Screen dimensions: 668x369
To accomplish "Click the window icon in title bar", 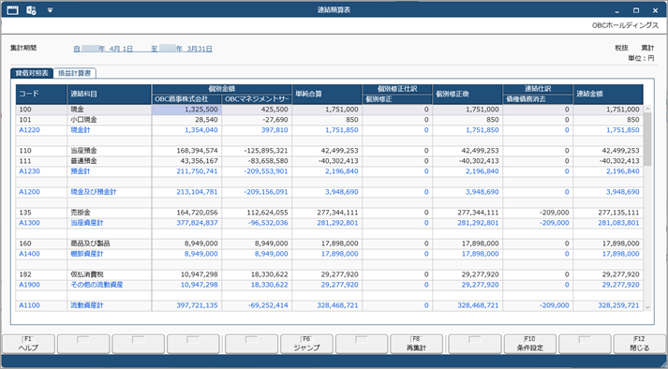I will pos(12,10).
